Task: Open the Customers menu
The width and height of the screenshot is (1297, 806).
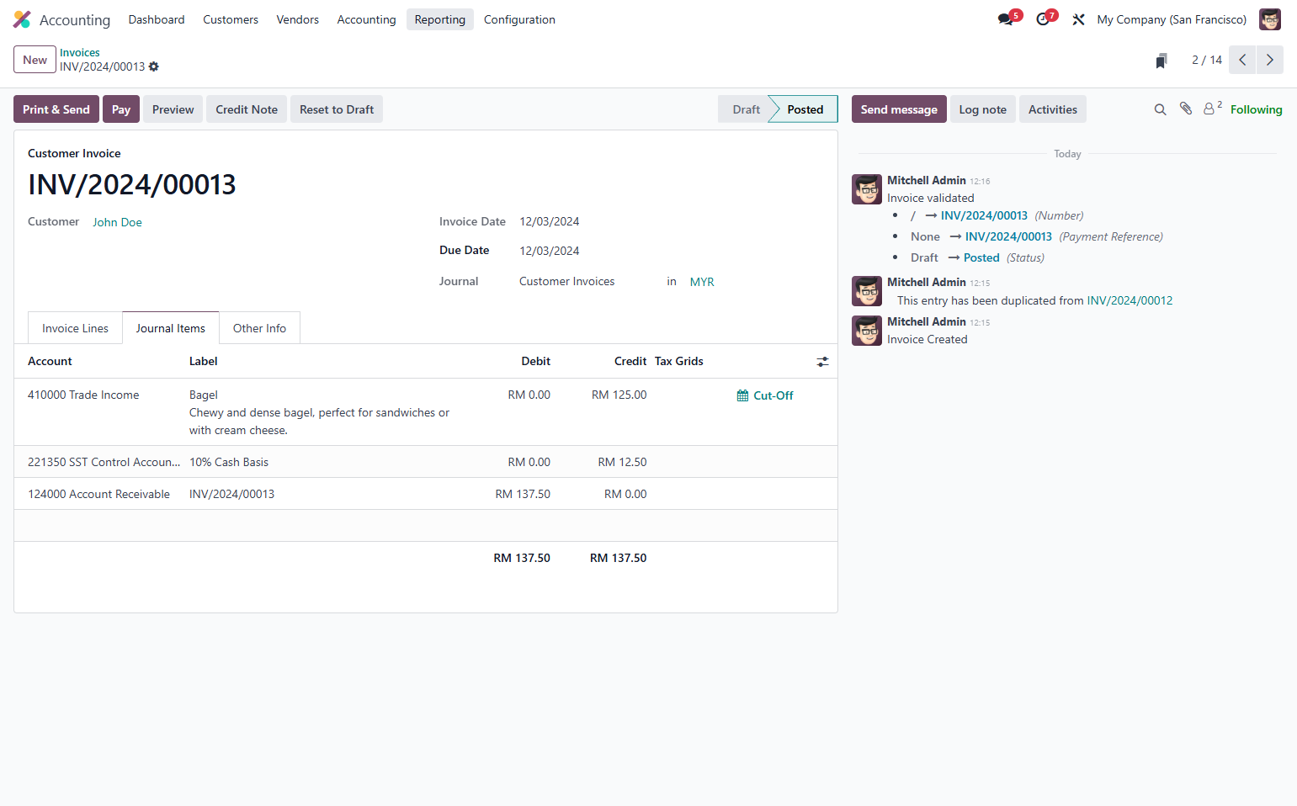Action: [231, 19]
